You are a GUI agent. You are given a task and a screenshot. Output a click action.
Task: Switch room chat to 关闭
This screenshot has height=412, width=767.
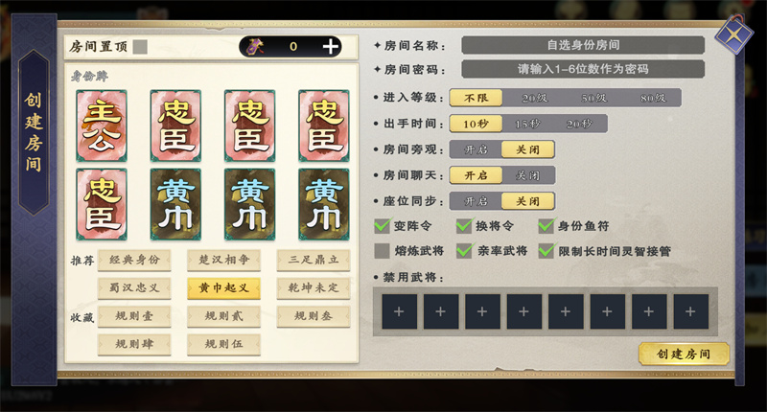[528, 175]
